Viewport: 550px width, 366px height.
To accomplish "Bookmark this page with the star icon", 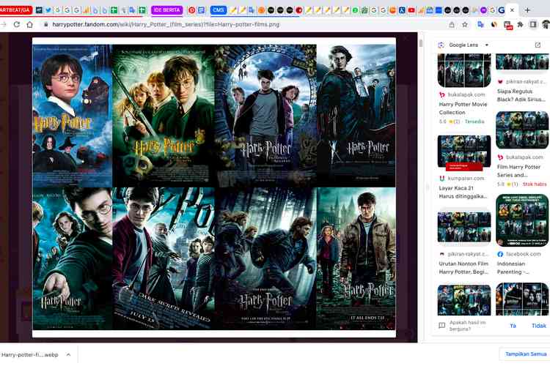I will point(464,24).
